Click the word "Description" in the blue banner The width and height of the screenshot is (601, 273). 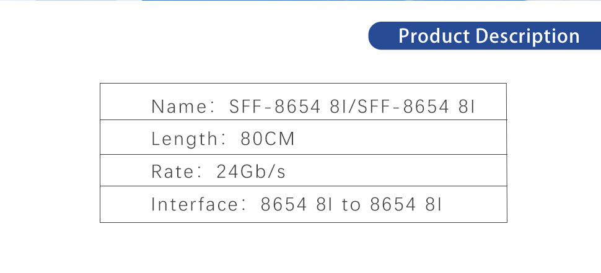pos(527,36)
